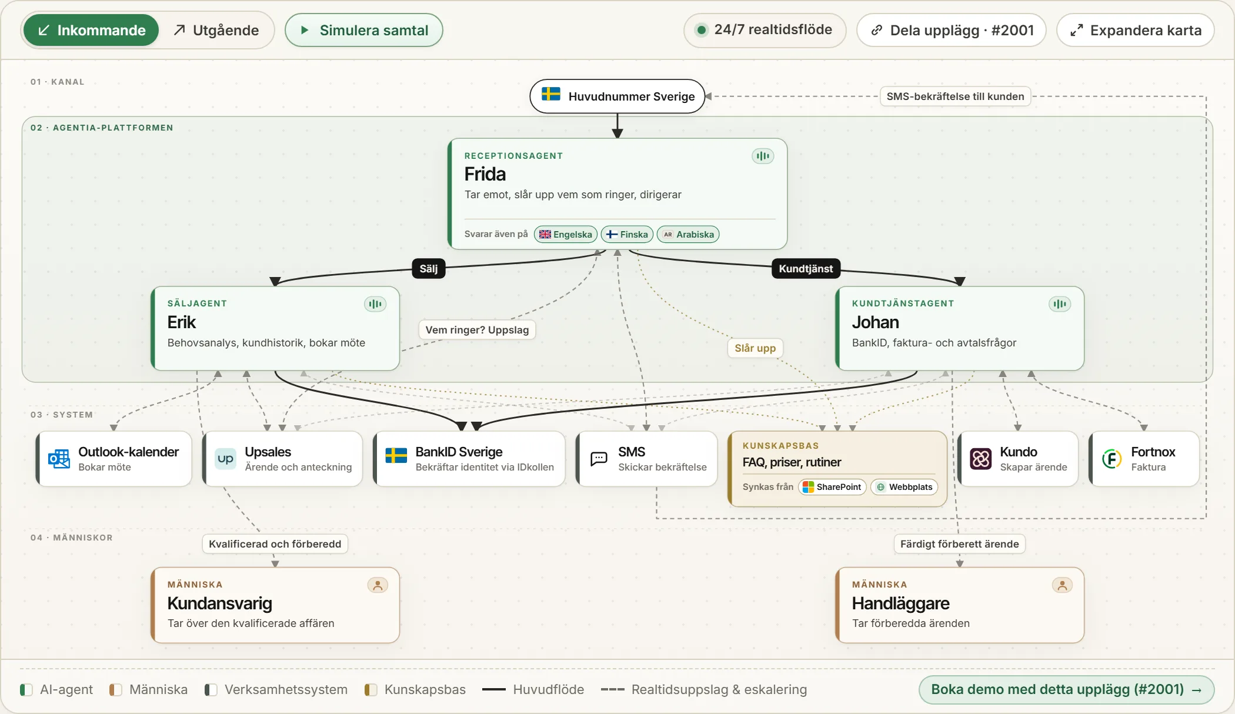Click the Outlook-kalender icon

click(x=59, y=459)
